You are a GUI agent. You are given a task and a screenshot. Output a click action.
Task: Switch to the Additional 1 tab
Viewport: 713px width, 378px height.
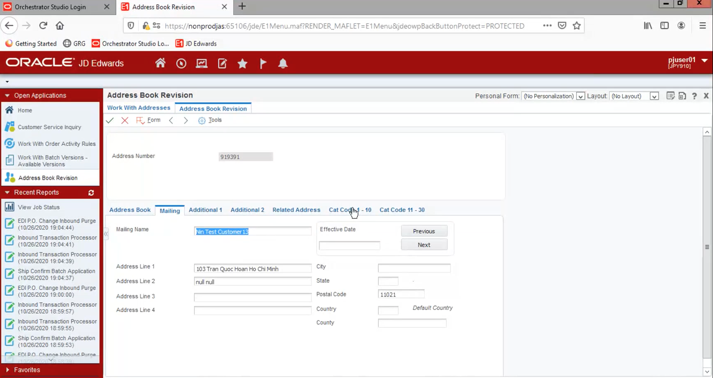point(205,210)
